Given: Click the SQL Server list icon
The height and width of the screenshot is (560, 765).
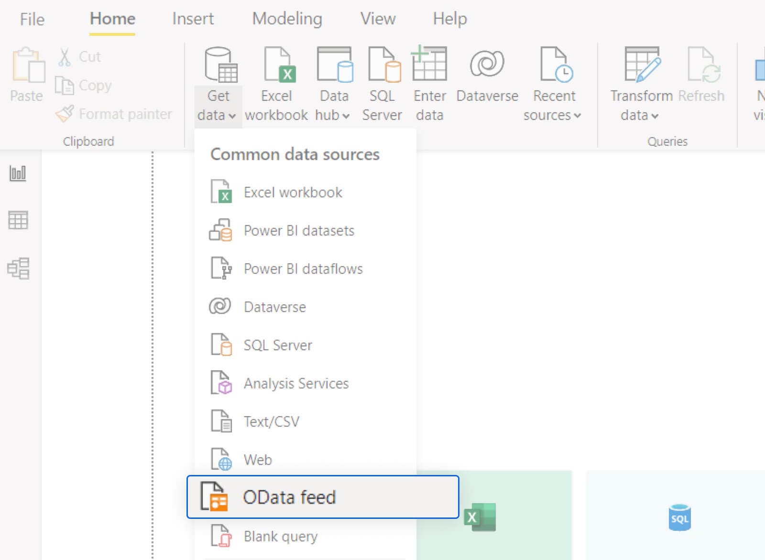Looking at the screenshot, I should [221, 345].
